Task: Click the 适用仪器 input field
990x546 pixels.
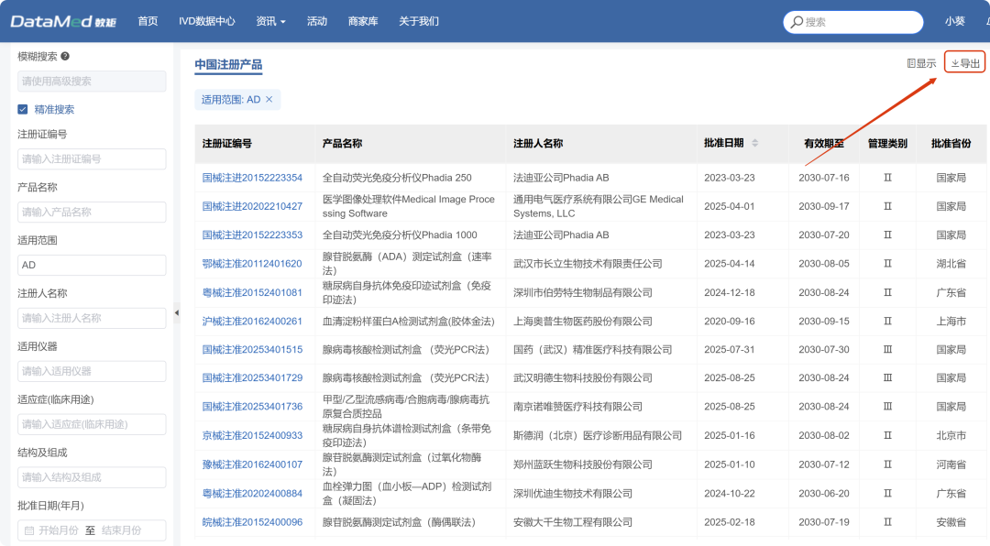Action: 92,371
